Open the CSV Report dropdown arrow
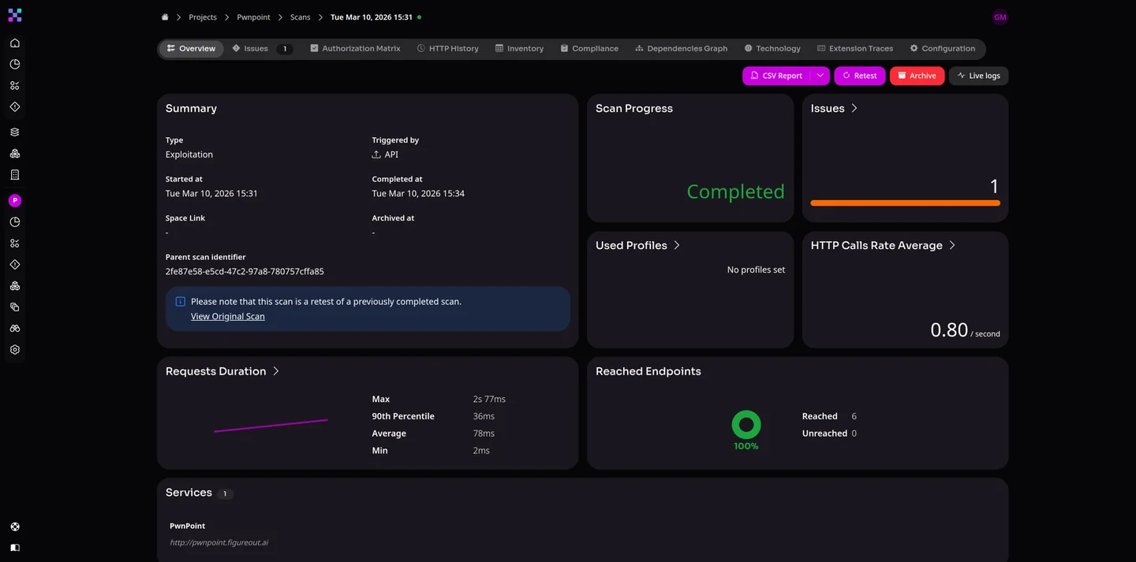This screenshot has height=562, width=1136. (x=821, y=75)
